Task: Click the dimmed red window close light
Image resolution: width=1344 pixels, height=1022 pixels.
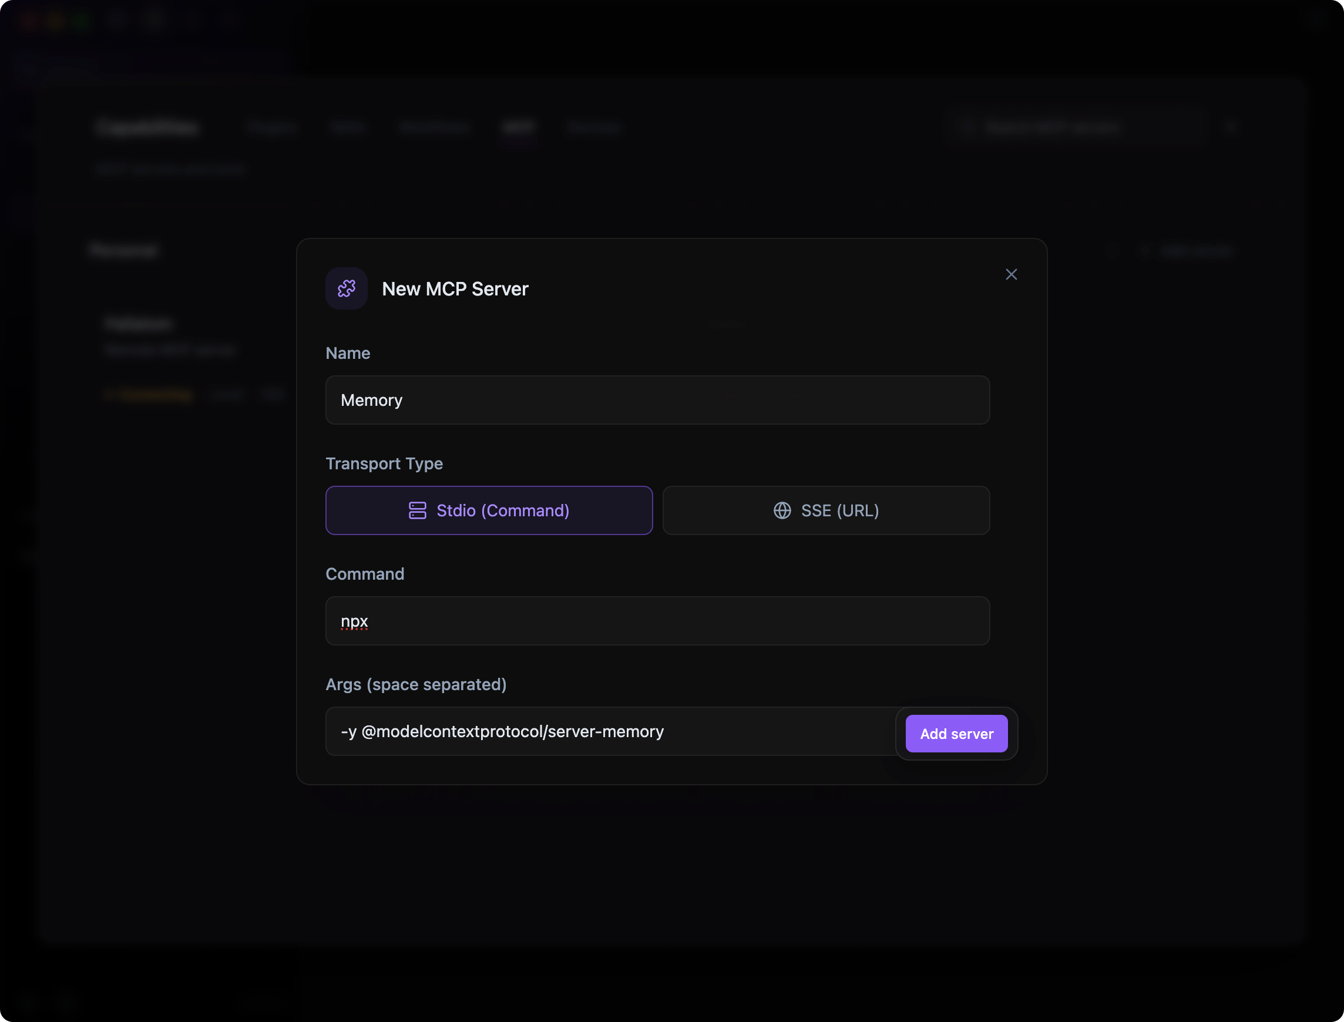Action: pyautogui.click(x=28, y=22)
